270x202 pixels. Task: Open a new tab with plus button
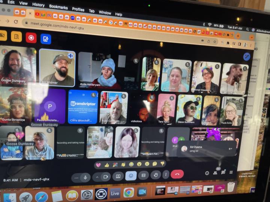[238, 36]
